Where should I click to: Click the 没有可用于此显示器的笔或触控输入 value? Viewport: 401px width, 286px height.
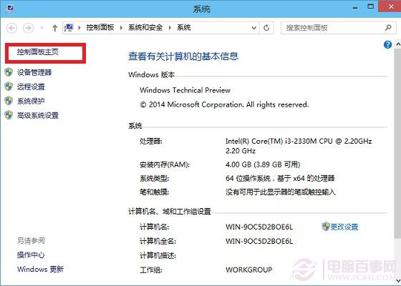point(280,192)
